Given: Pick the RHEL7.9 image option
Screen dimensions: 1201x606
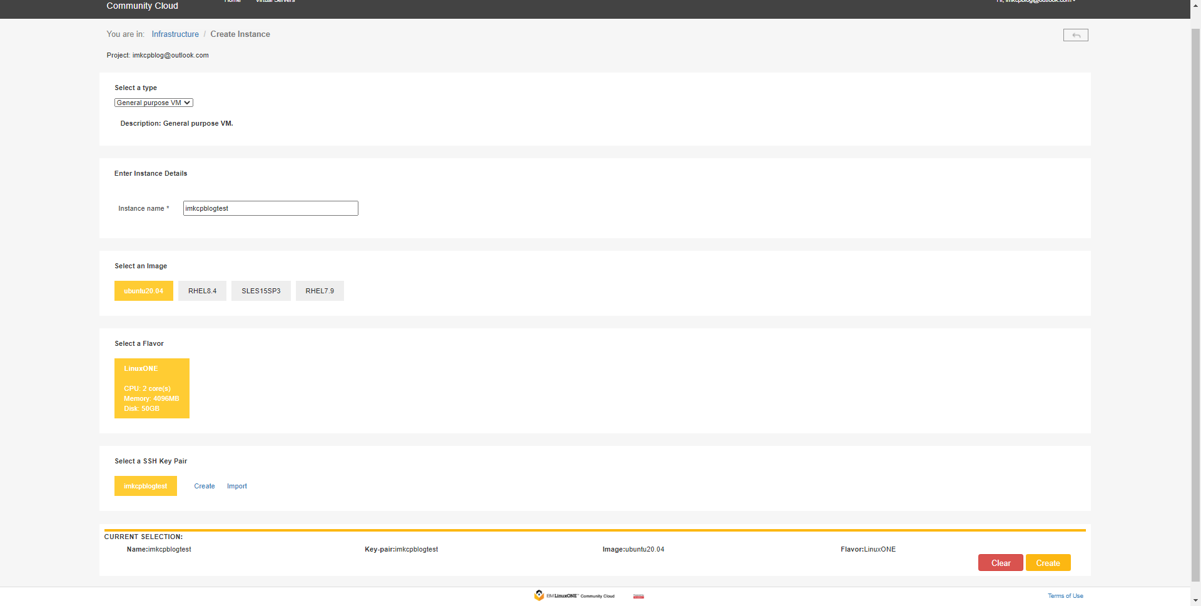Looking at the screenshot, I should click(x=320, y=291).
